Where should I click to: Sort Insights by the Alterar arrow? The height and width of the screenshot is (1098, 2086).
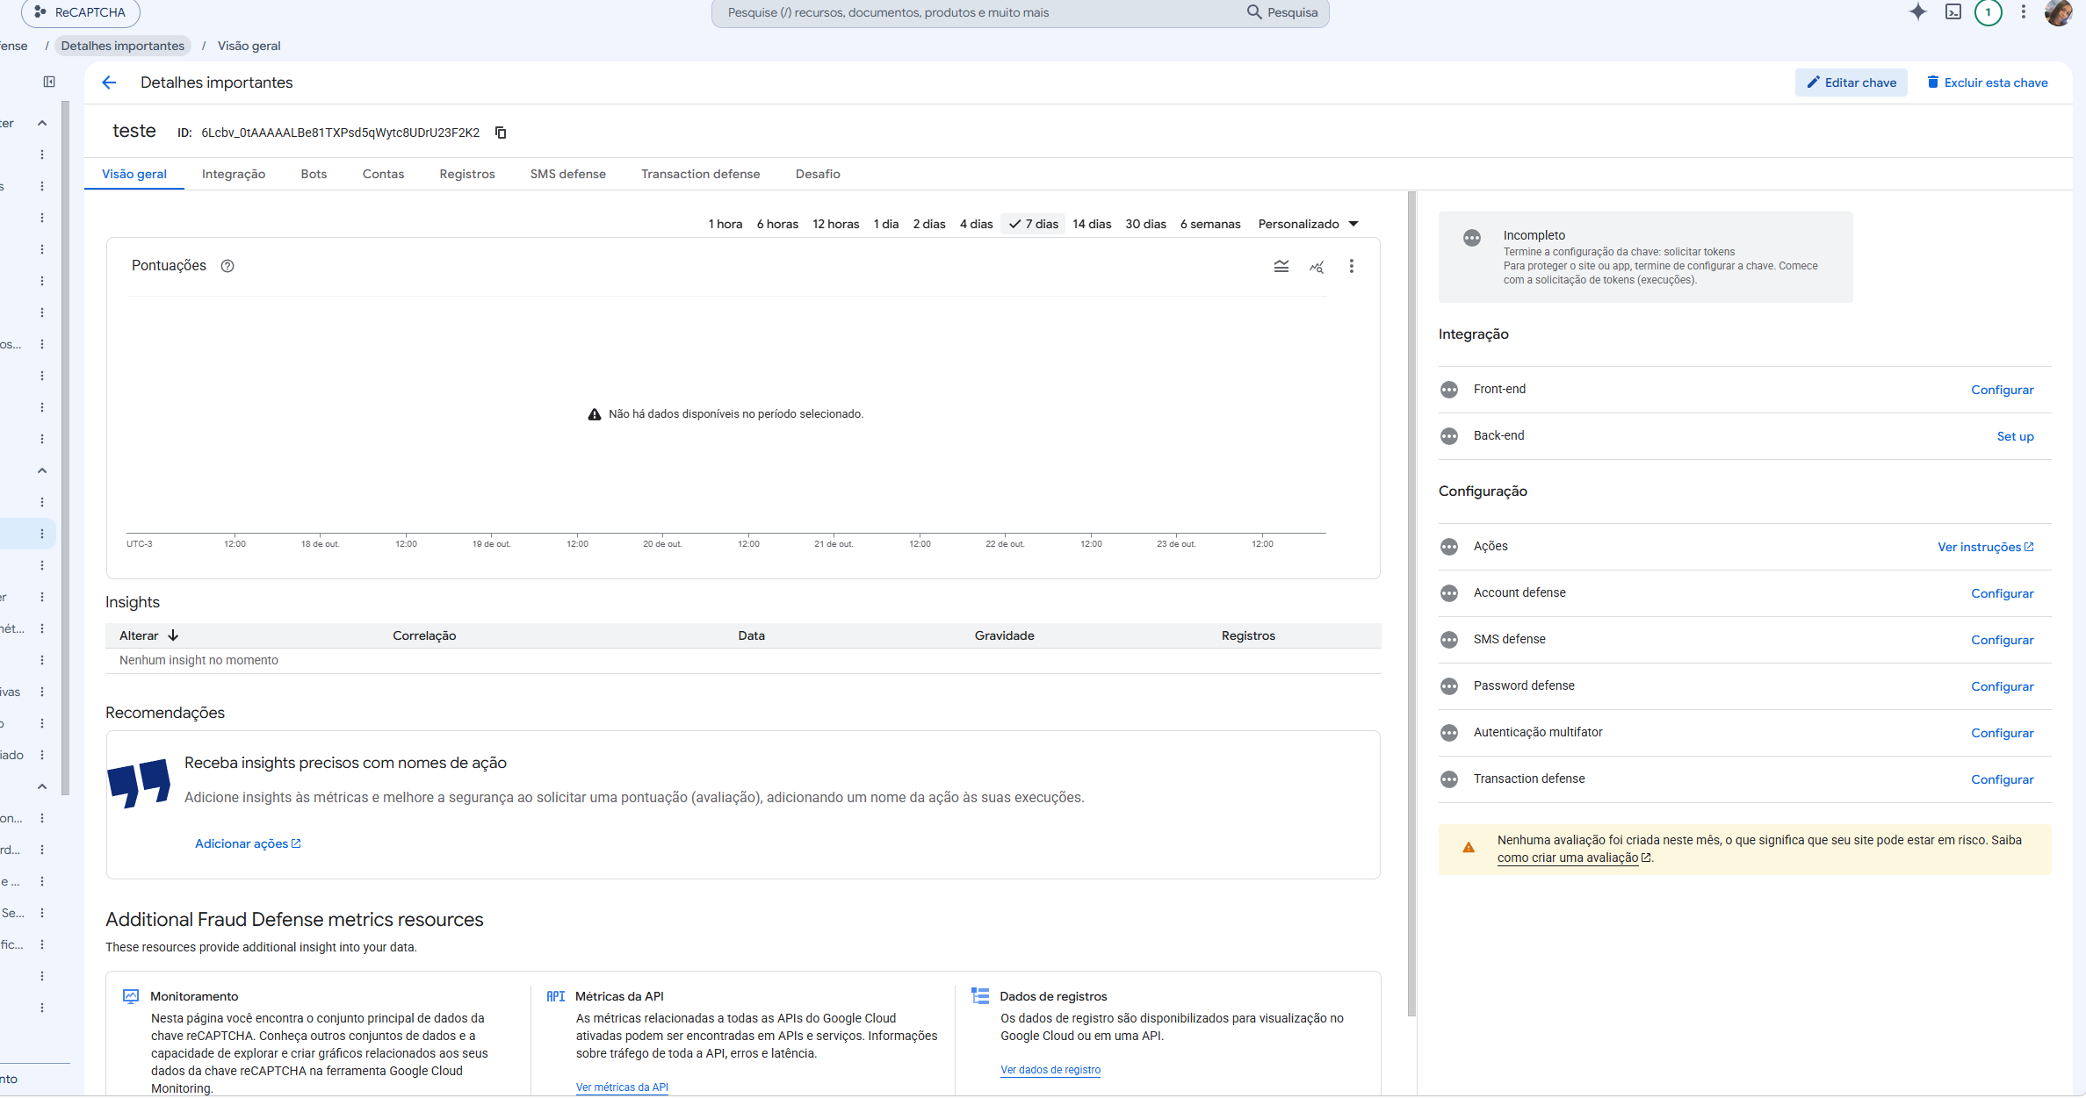coord(173,635)
